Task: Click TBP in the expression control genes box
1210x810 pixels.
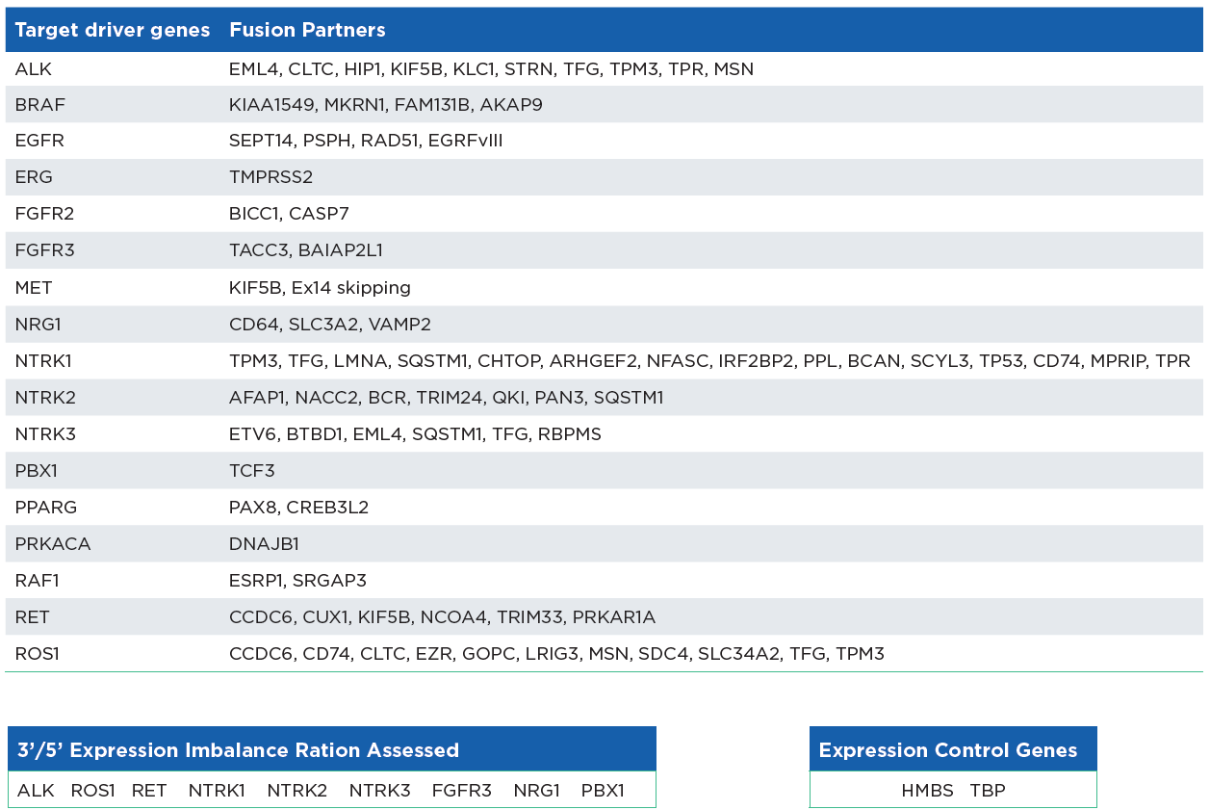Action: coord(988,791)
